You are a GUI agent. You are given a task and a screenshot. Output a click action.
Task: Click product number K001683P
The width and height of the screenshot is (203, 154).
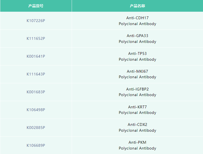coord(36,92)
